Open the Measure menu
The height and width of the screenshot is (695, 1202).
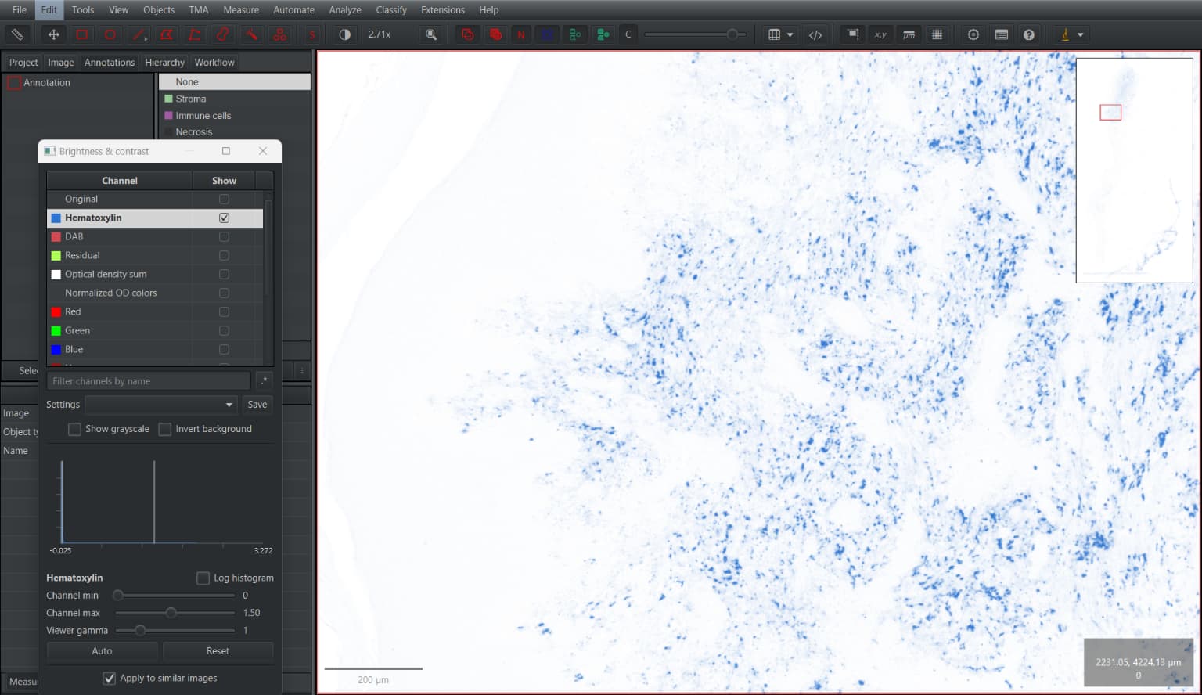tap(240, 9)
